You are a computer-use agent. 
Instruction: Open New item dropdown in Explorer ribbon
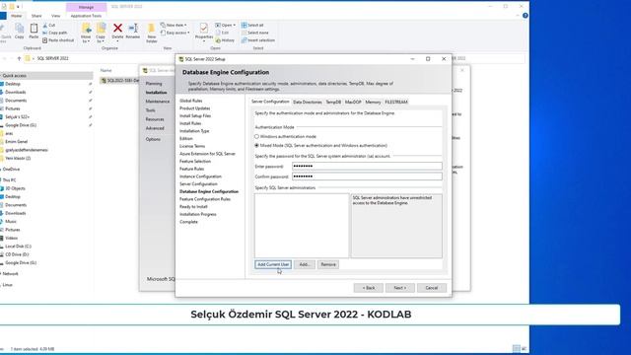point(174,25)
